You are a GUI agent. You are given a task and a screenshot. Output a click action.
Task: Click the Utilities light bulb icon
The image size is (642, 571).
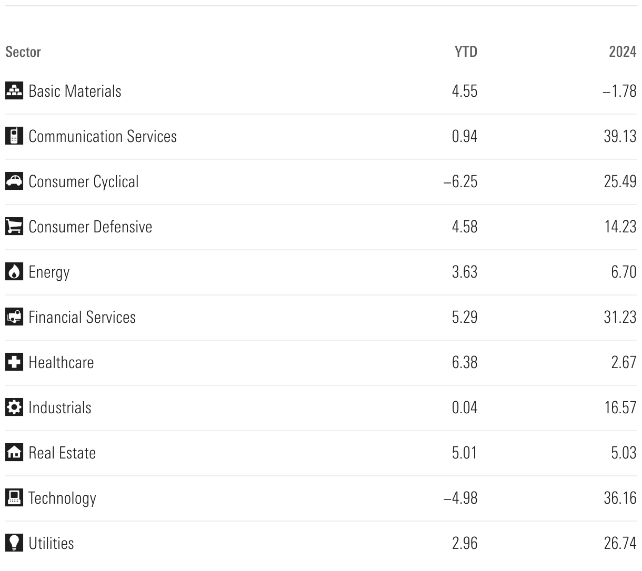point(14,543)
